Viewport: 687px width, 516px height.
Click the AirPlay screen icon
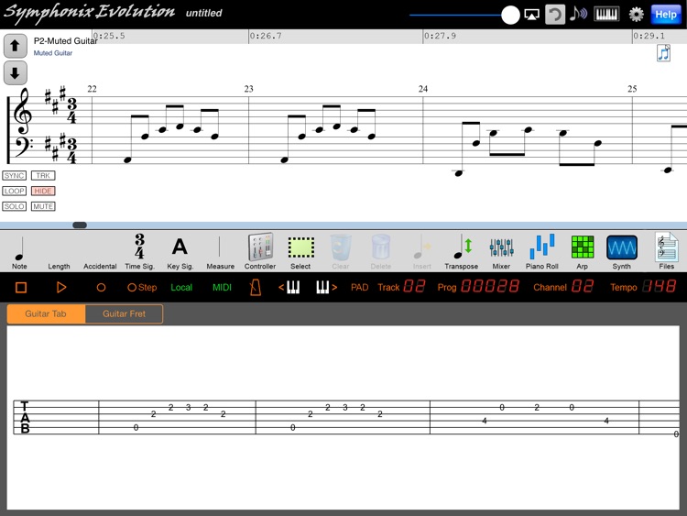pos(531,15)
